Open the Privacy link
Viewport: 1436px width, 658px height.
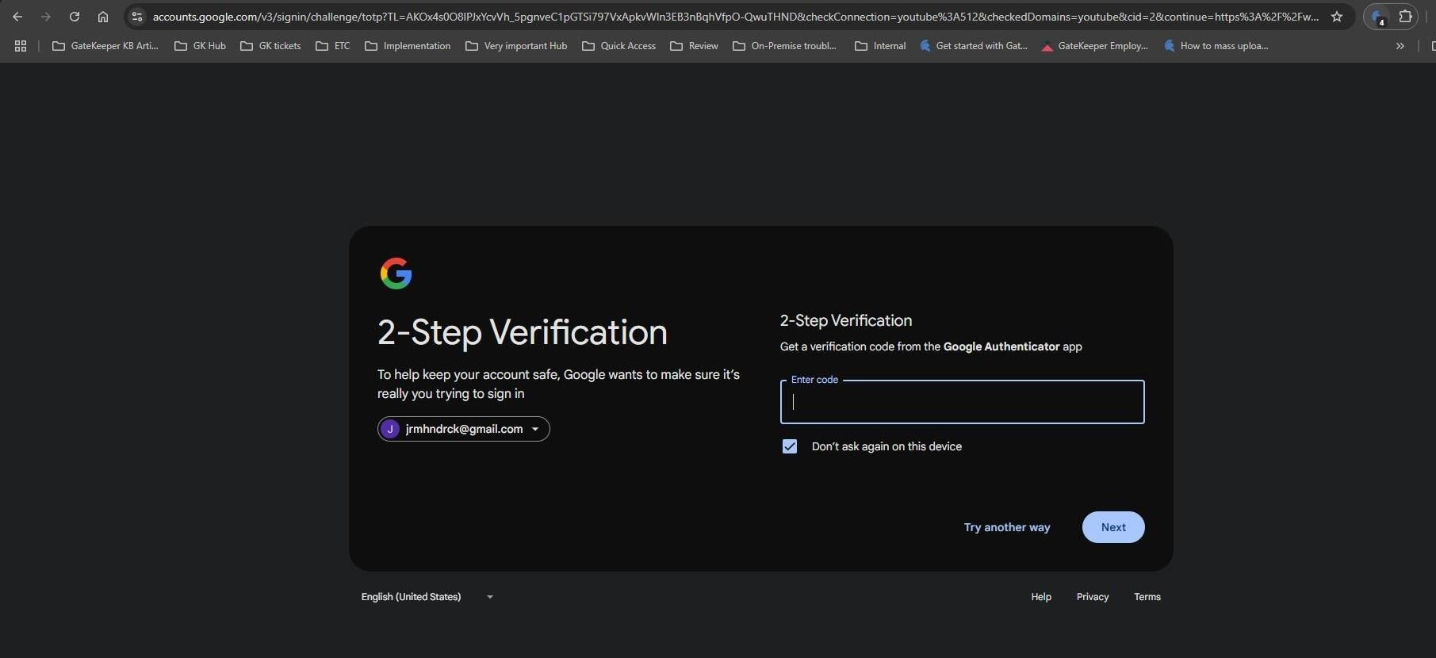click(x=1093, y=597)
